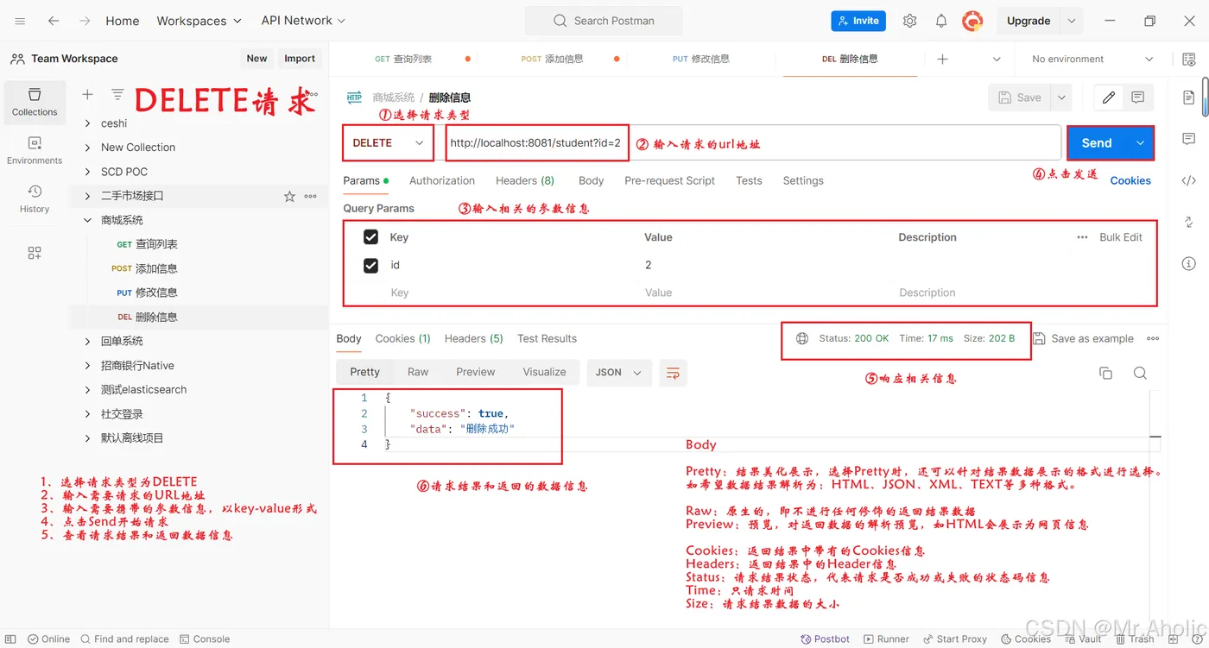
Task: Open the Upgrade dropdown arrow
Action: (x=1071, y=21)
